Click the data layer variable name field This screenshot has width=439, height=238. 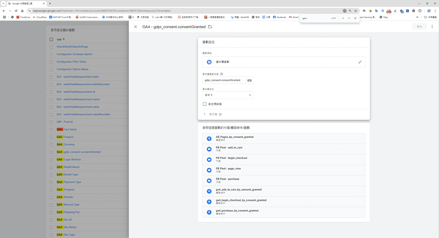click(223, 80)
